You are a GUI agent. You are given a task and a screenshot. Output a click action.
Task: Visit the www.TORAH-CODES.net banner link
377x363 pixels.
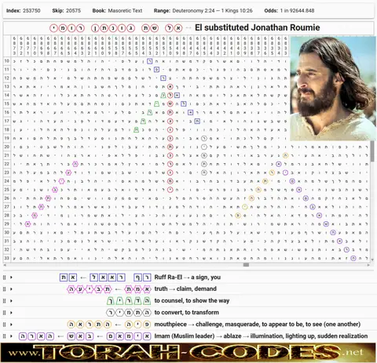[188, 353]
